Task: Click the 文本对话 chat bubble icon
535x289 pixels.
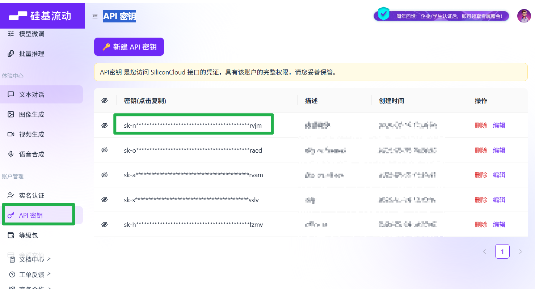Action: click(x=11, y=94)
